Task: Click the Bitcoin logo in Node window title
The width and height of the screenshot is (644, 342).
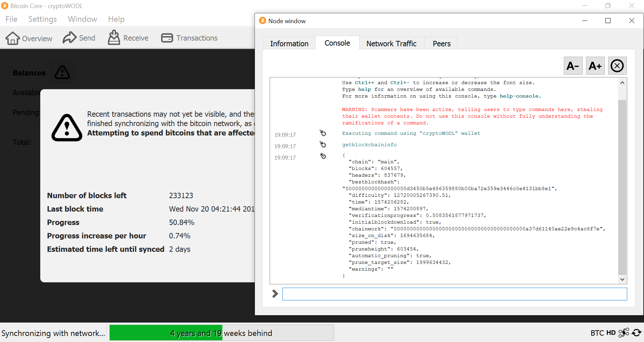Action: click(263, 21)
